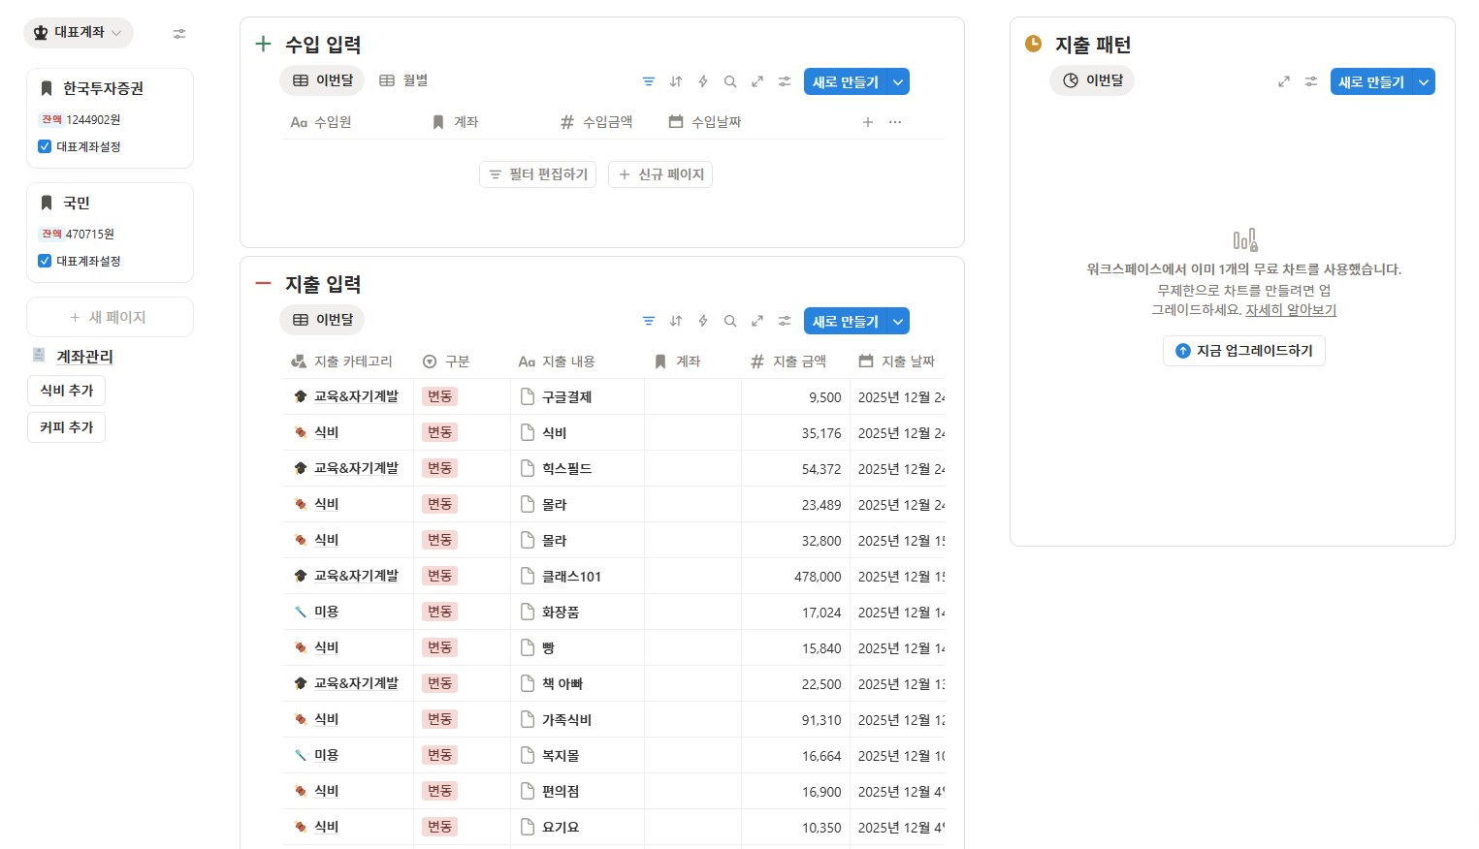1479x849 pixels.
Task: Switch to 월별 tab in 수입 입력
Action: click(x=403, y=80)
